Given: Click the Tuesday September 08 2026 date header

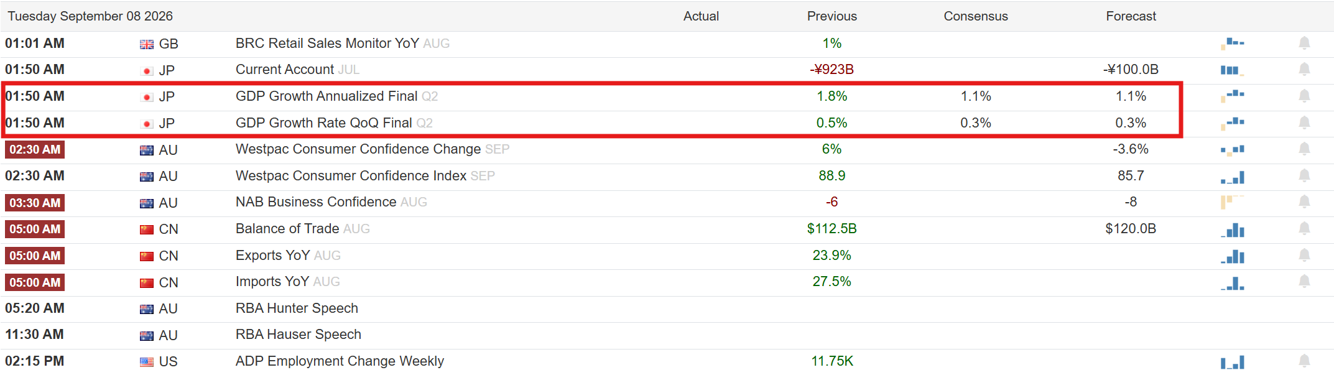Looking at the screenshot, I should (x=90, y=16).
